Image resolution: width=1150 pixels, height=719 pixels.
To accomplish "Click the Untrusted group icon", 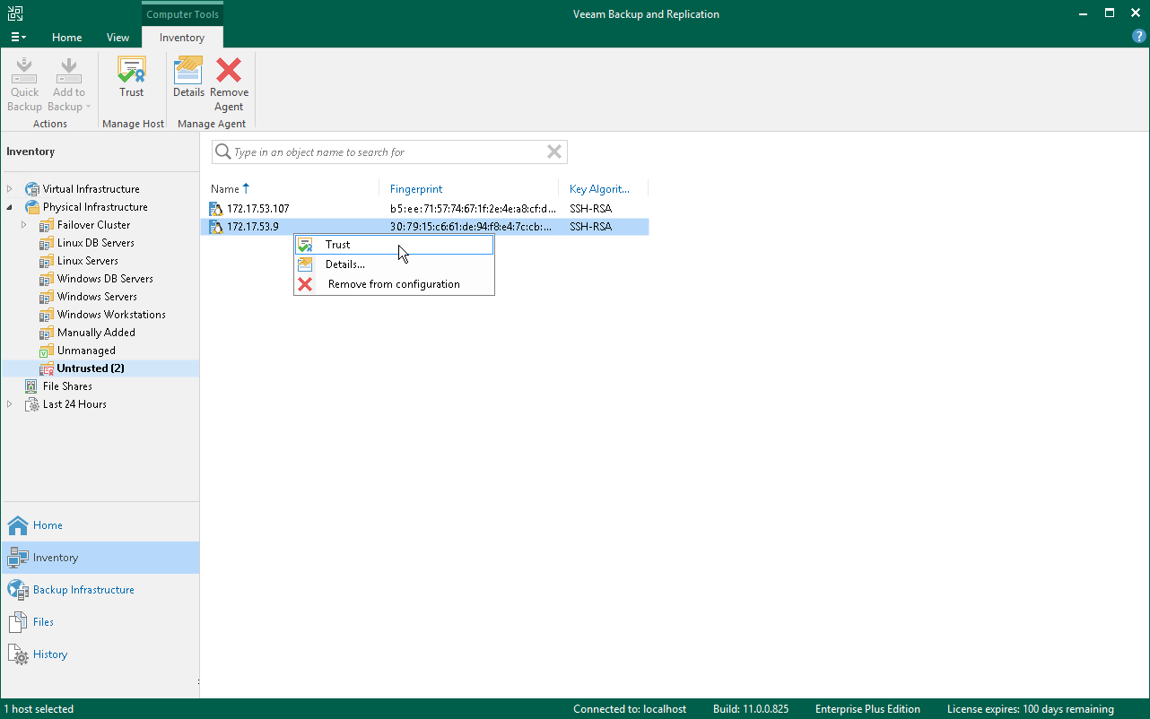I will [x=47, y=368].
